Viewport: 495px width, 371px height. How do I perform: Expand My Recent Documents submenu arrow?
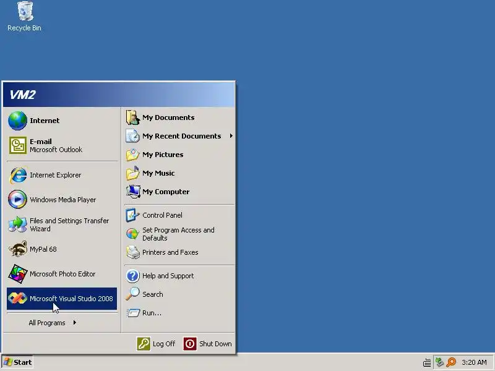pyautogui.click(x=231, y=136)
